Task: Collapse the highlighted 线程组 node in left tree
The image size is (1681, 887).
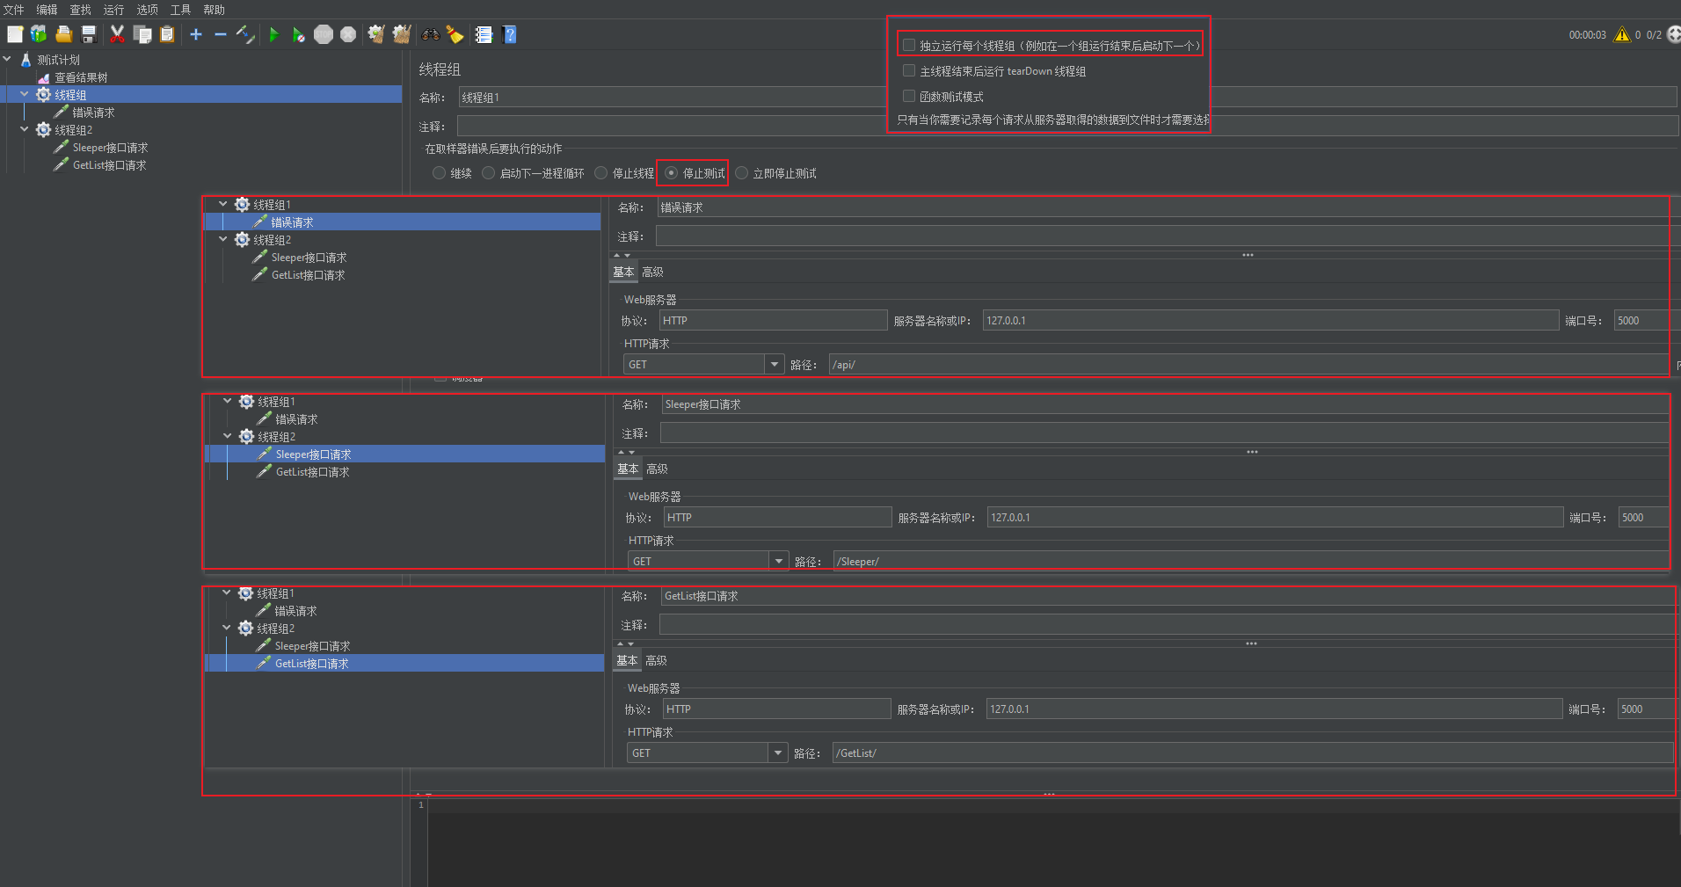Action: (25, 94)
